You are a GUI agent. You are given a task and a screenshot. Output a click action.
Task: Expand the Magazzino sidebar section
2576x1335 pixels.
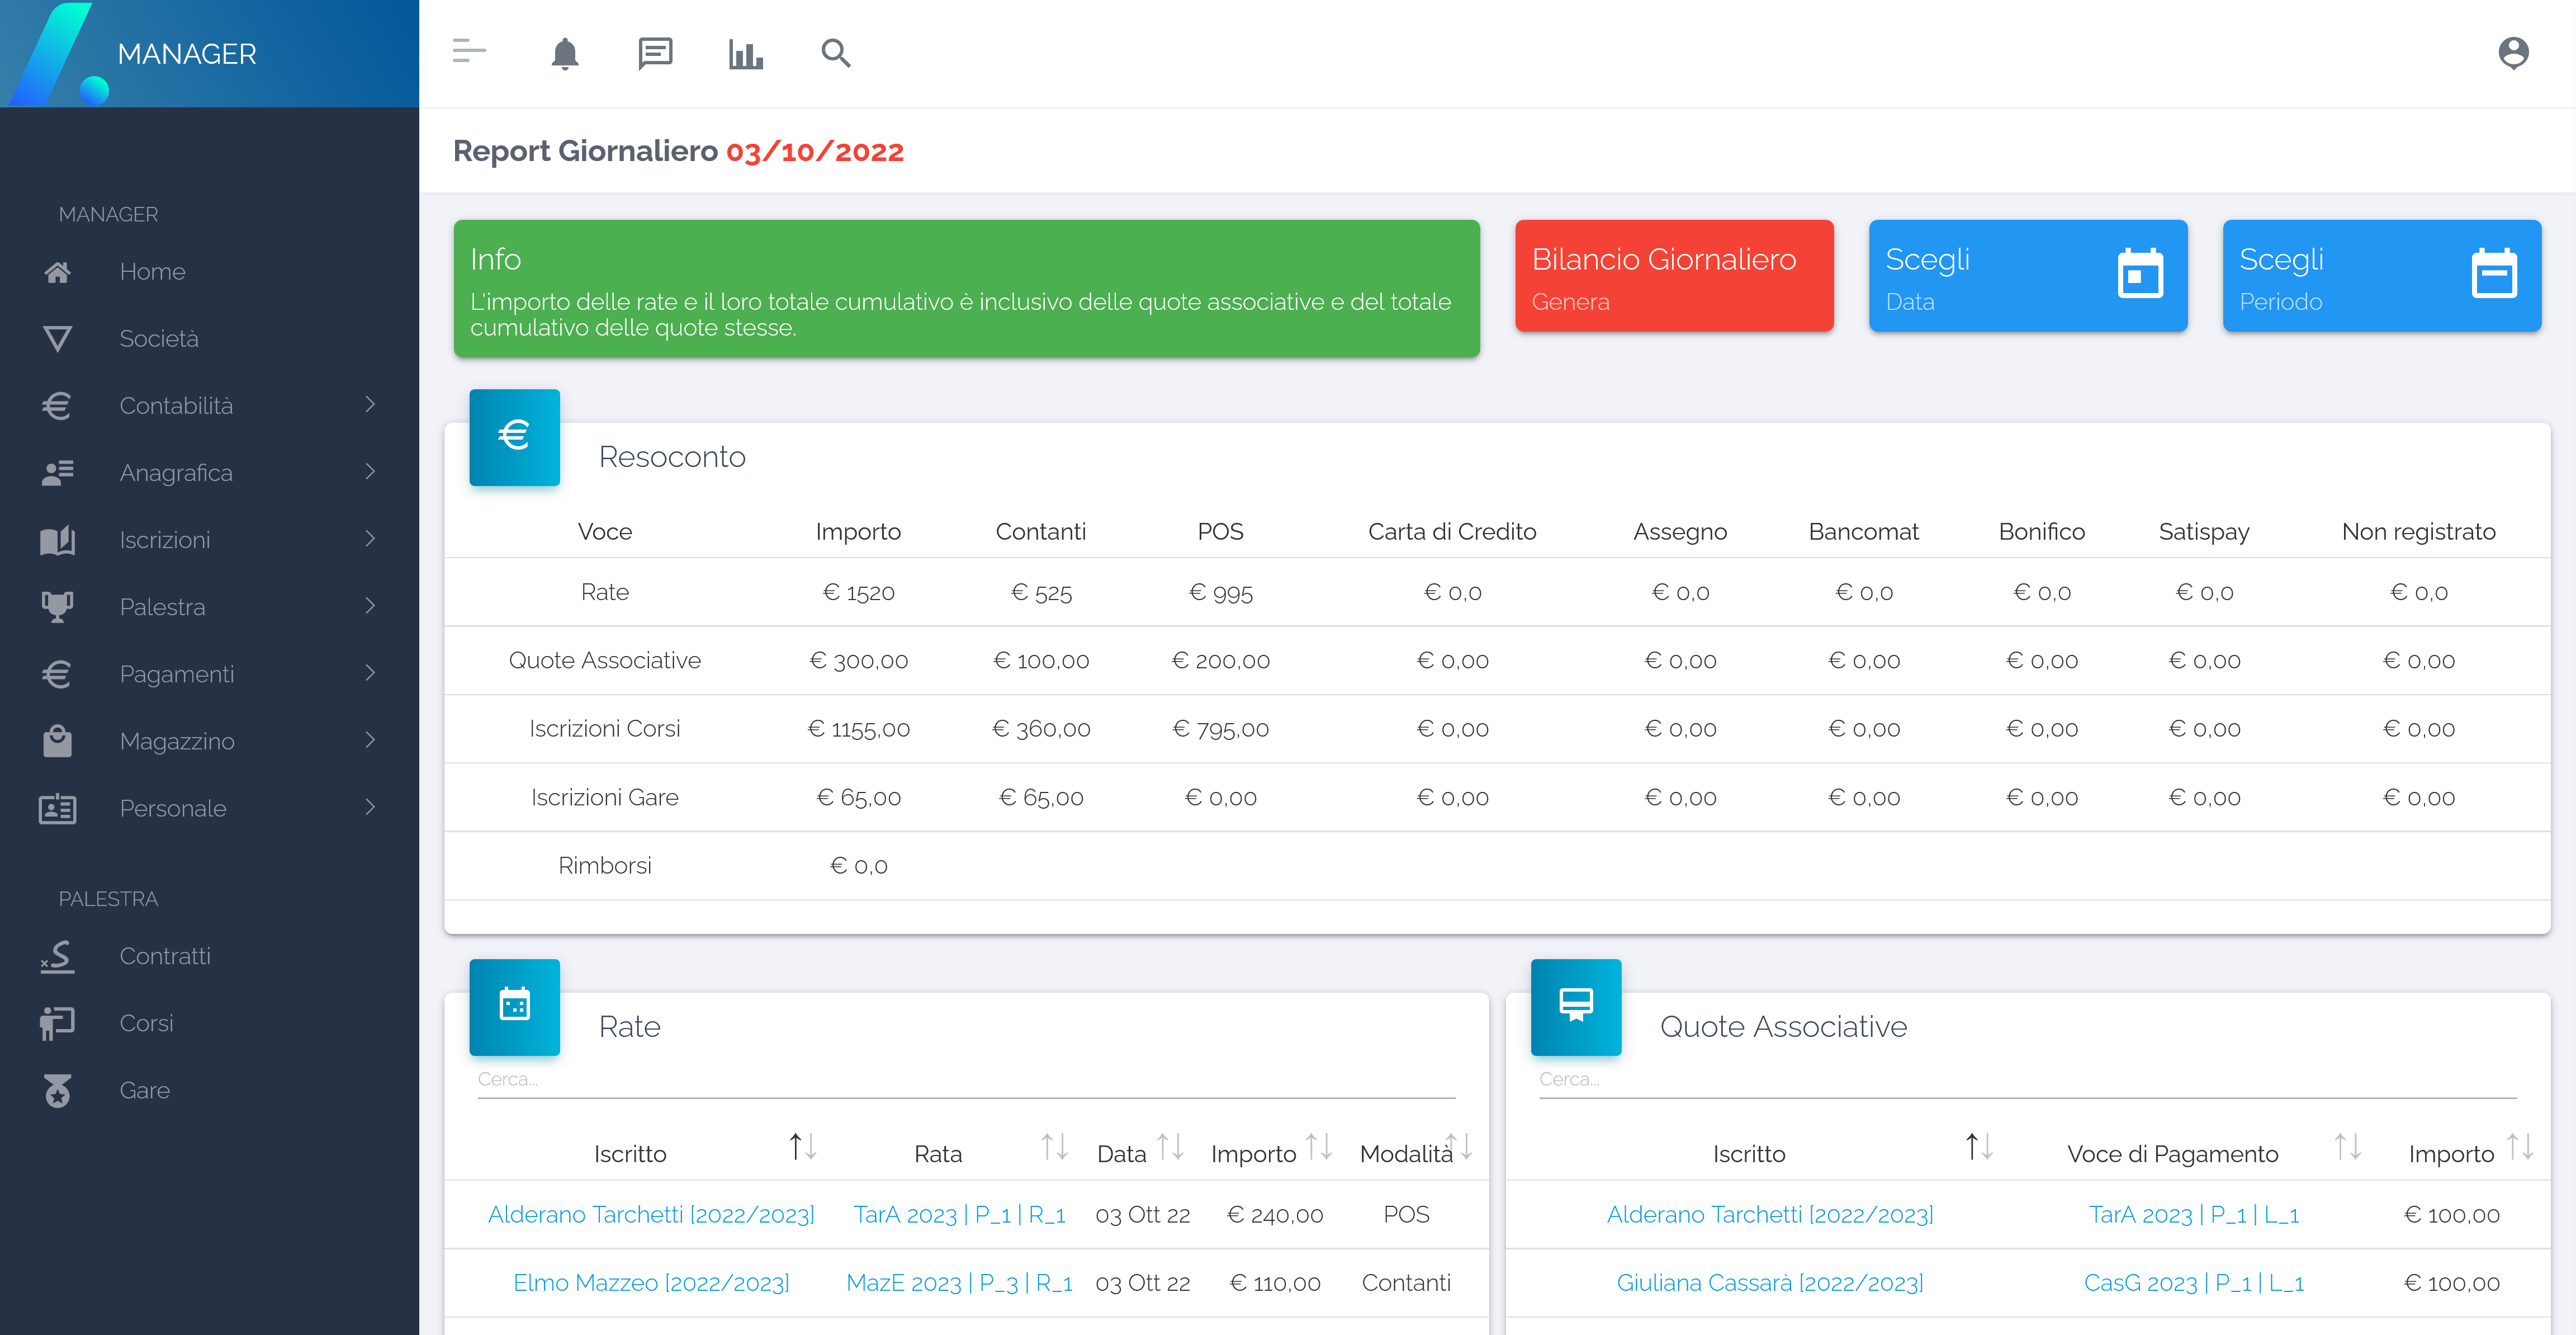[177, 740]
